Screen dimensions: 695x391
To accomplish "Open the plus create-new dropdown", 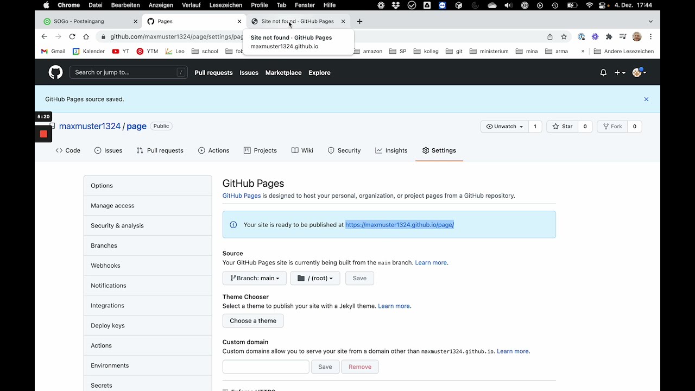I will pos(620,72).
